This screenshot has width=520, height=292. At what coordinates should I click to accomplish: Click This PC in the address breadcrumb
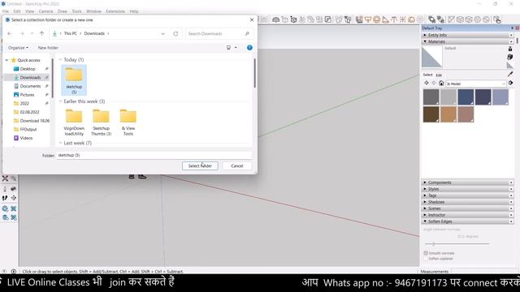tap(71, 33)
